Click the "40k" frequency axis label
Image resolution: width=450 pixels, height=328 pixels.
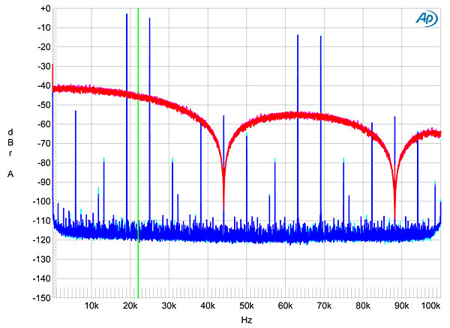208,306
